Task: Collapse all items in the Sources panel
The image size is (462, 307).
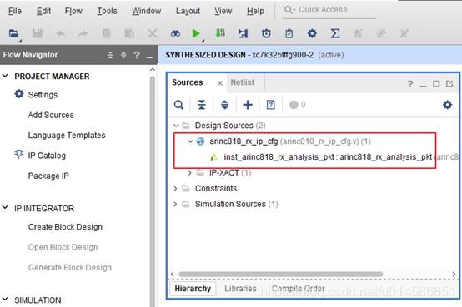Action: click(x=202, y=105)
